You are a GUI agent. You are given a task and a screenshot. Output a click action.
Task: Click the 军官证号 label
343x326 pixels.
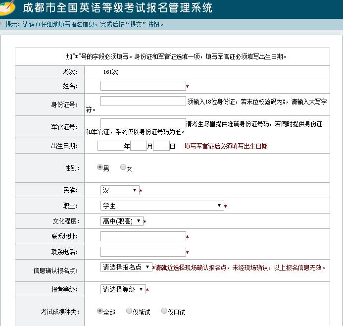tap(64, 127)
